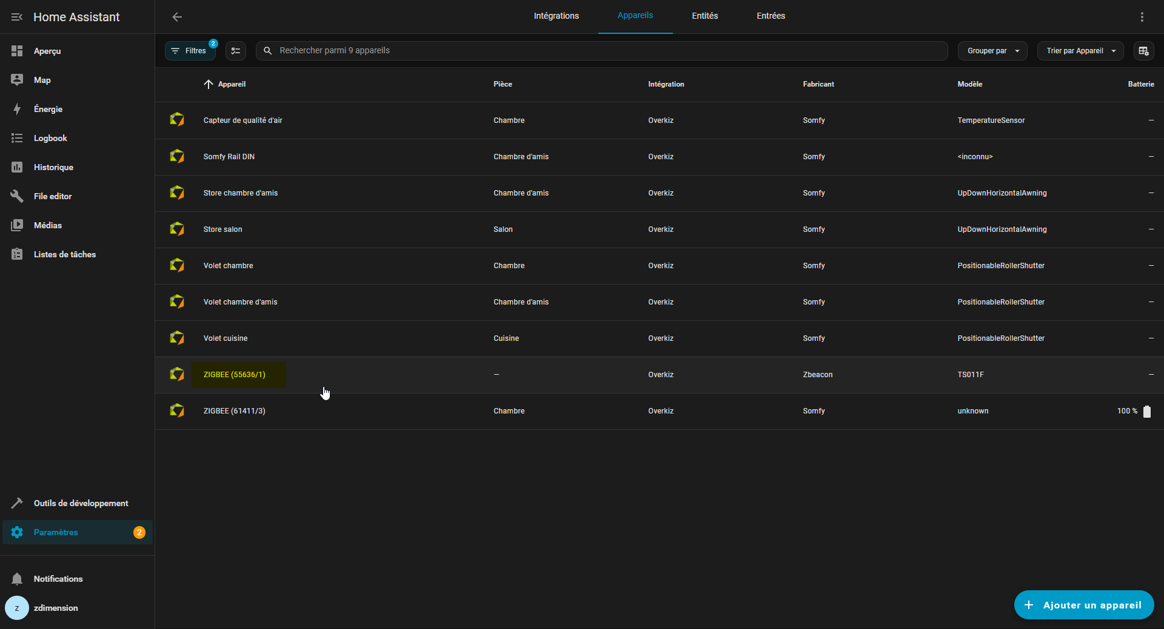Open the Notifications panel

pyautogui.click(x=58, y=579)
